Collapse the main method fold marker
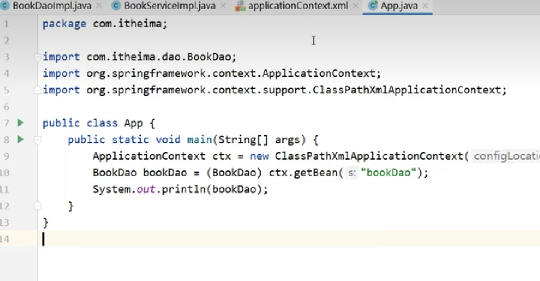This screenshot has height=281, width=540. [x=38, y=140]
